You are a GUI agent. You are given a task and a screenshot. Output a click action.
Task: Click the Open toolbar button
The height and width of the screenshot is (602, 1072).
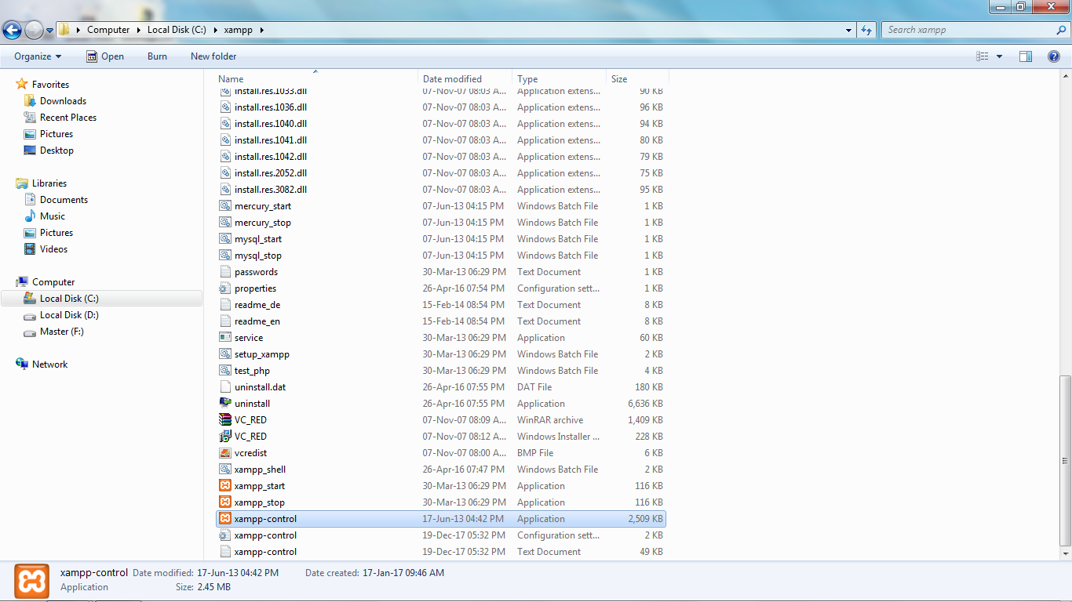click(105, 56)
